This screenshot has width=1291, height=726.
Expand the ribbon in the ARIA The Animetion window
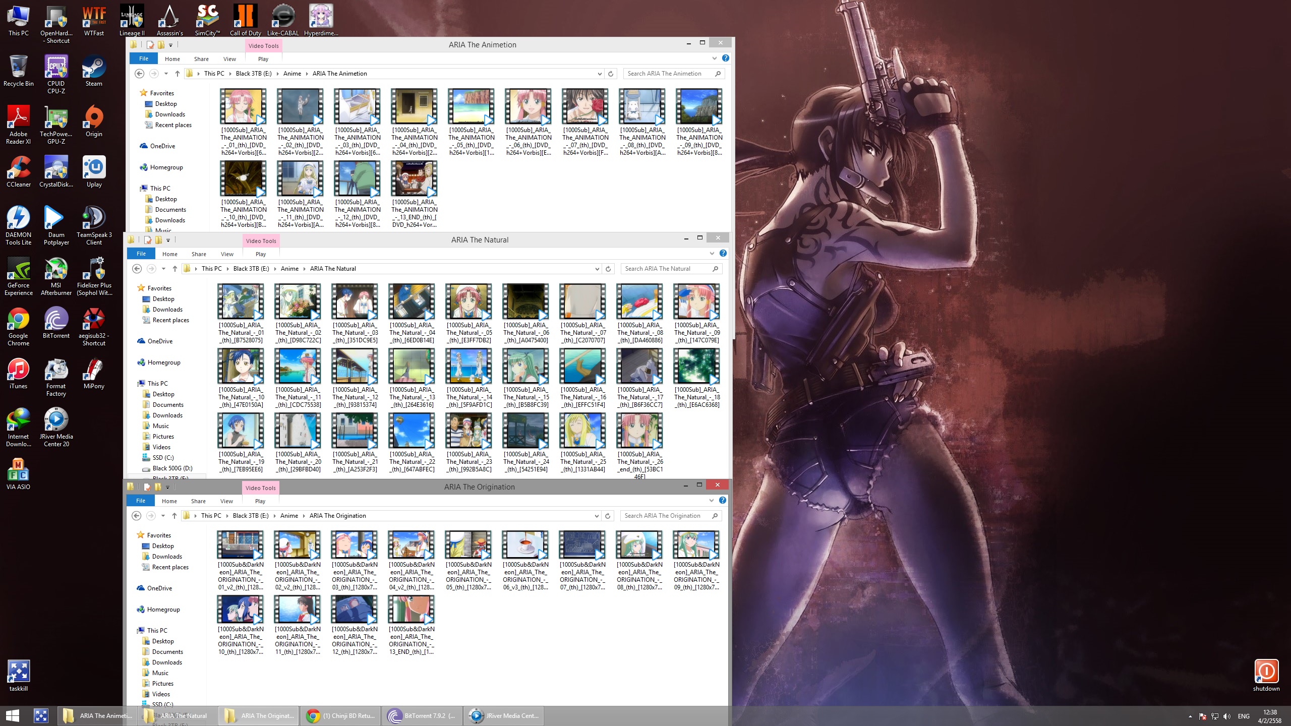click(x=715, y=58)
